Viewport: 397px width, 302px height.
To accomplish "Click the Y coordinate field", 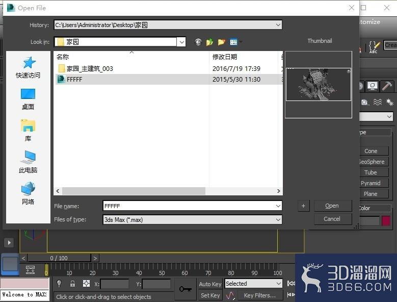I will (156, 284).
